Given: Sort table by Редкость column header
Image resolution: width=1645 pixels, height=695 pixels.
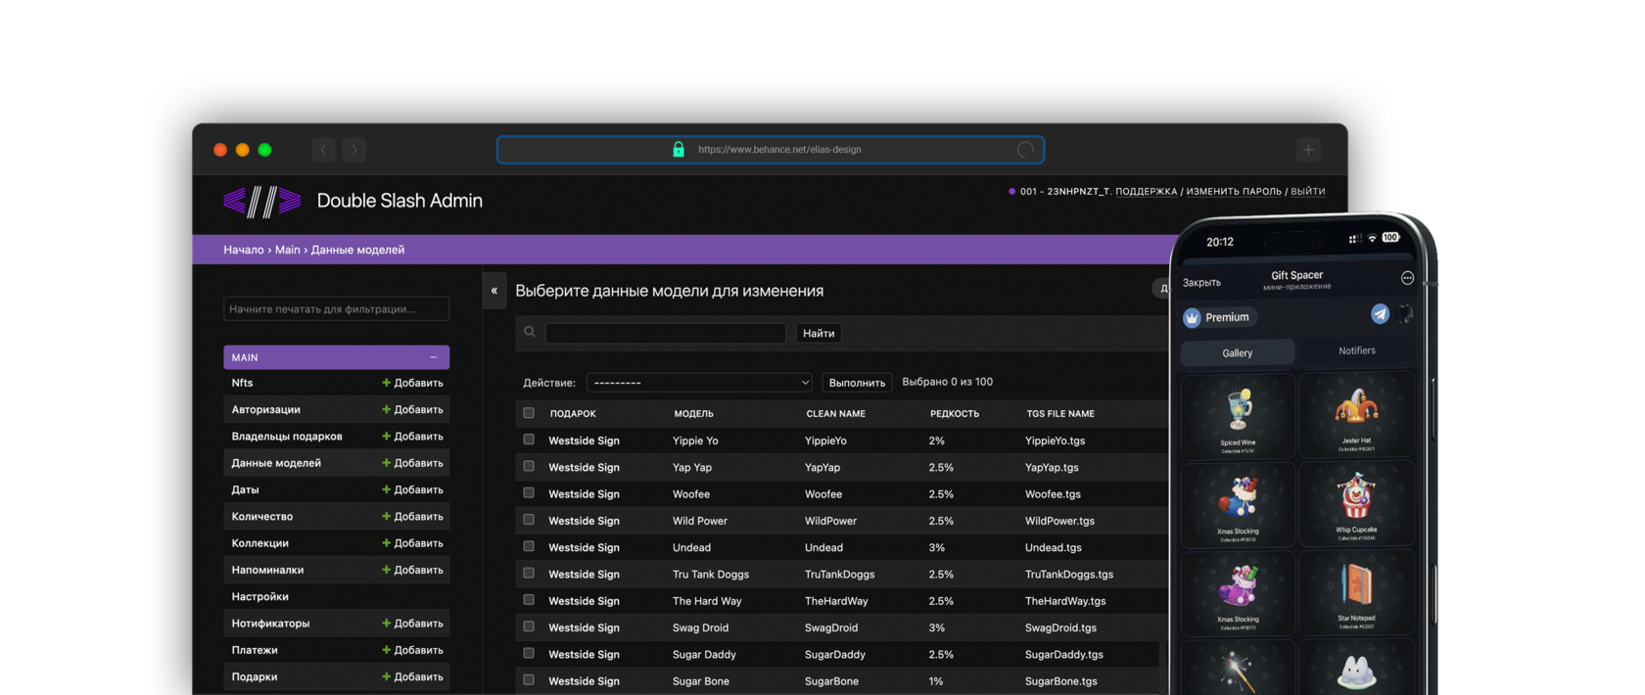Looking at the screenshot, I should pyautogui.click(x=954, y=414).
